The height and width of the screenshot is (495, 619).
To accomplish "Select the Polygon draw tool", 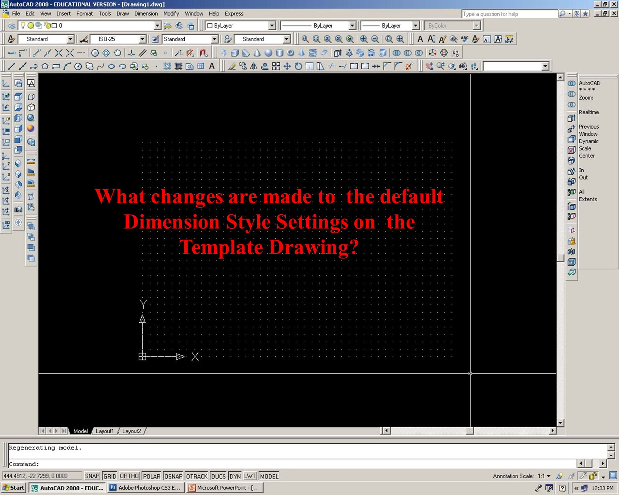I will [45, 66].
